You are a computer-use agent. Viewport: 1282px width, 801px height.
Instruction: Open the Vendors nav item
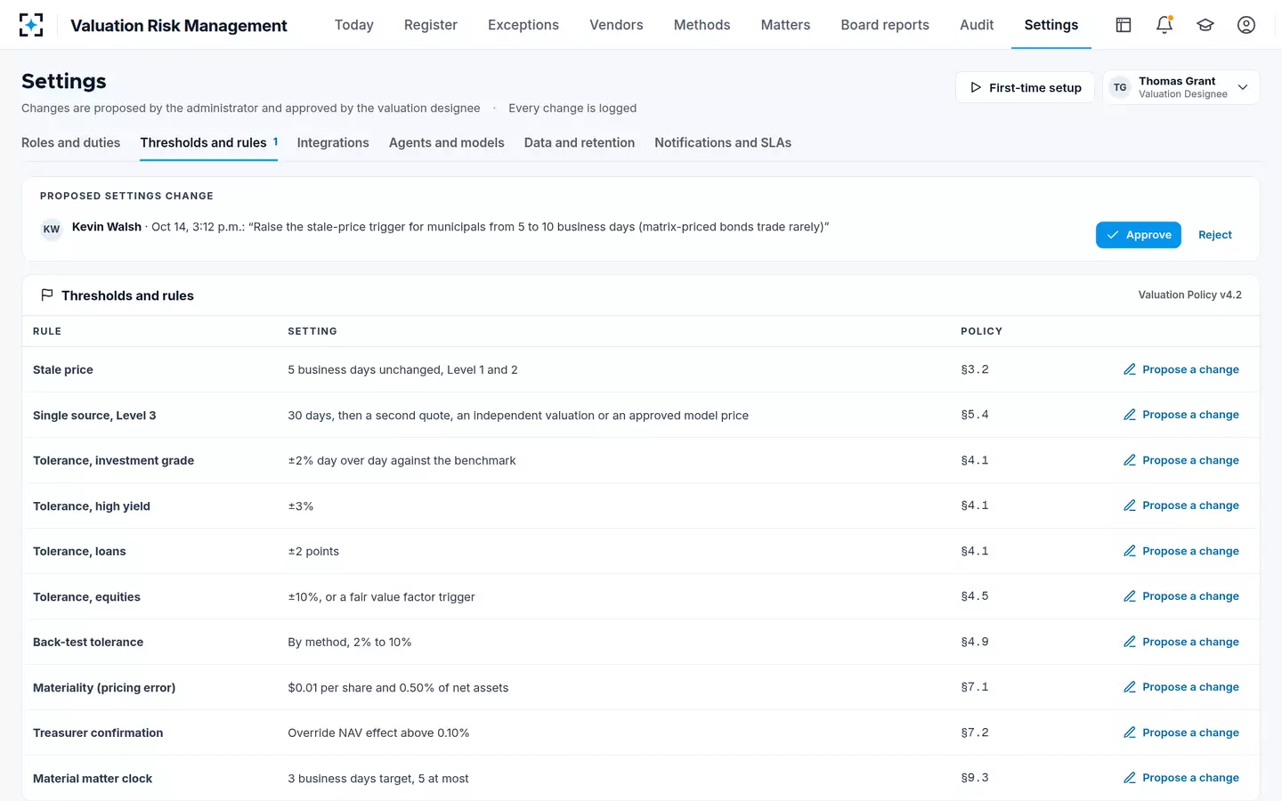[x=616, y=25]
